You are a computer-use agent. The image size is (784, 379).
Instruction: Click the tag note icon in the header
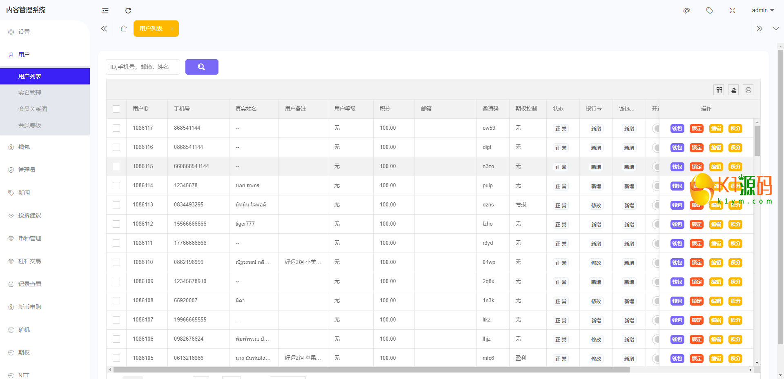pos(710,11)
